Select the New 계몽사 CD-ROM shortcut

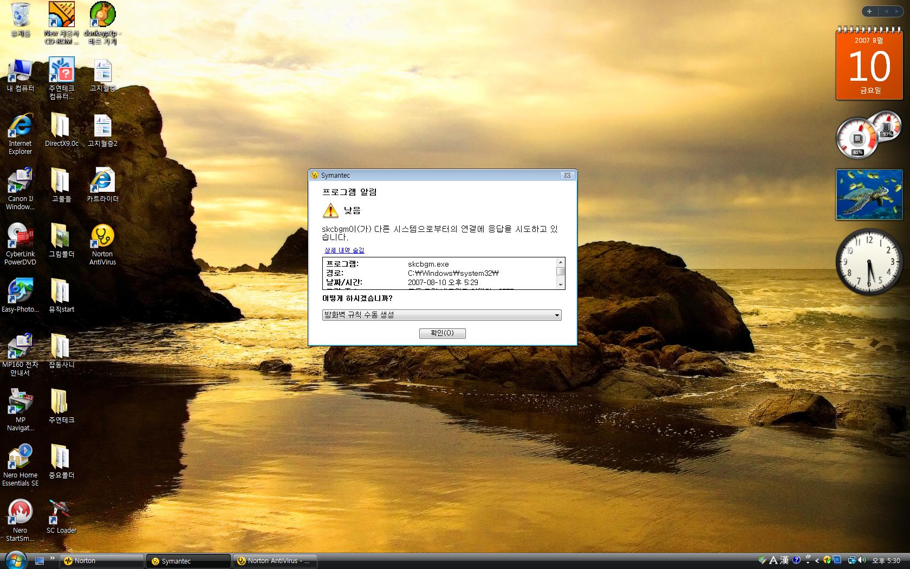click(61, 23)
